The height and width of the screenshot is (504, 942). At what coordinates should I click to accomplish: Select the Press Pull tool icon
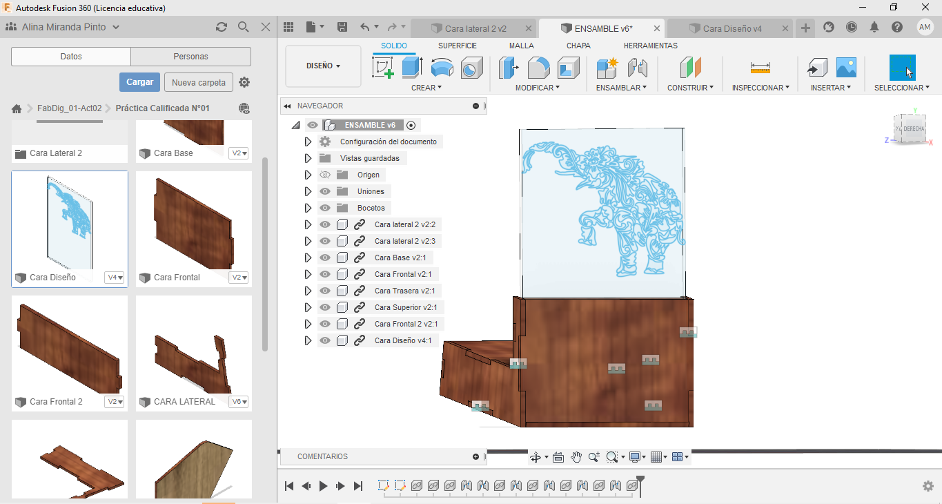pyautogui.click(x=509, y=68)
